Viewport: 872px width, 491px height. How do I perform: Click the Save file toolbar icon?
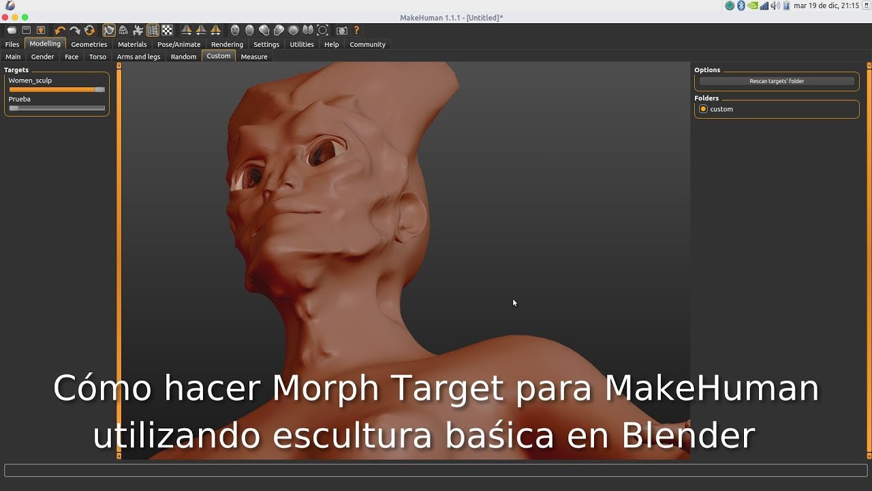[27, 30]
